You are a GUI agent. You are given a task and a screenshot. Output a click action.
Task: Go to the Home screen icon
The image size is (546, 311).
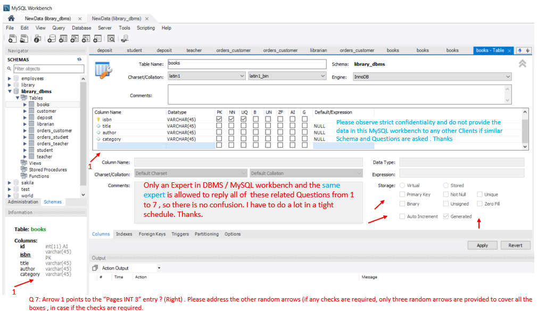tap(11, 18)
